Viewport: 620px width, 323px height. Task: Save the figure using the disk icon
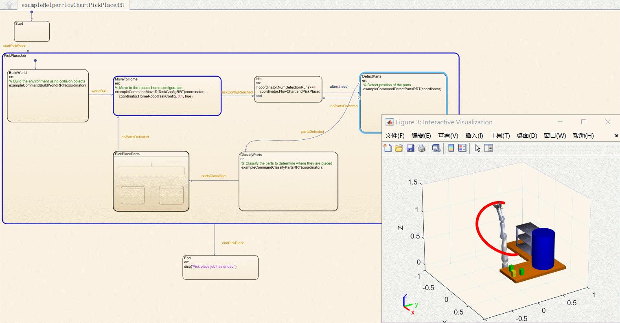[x=410, y=147]
